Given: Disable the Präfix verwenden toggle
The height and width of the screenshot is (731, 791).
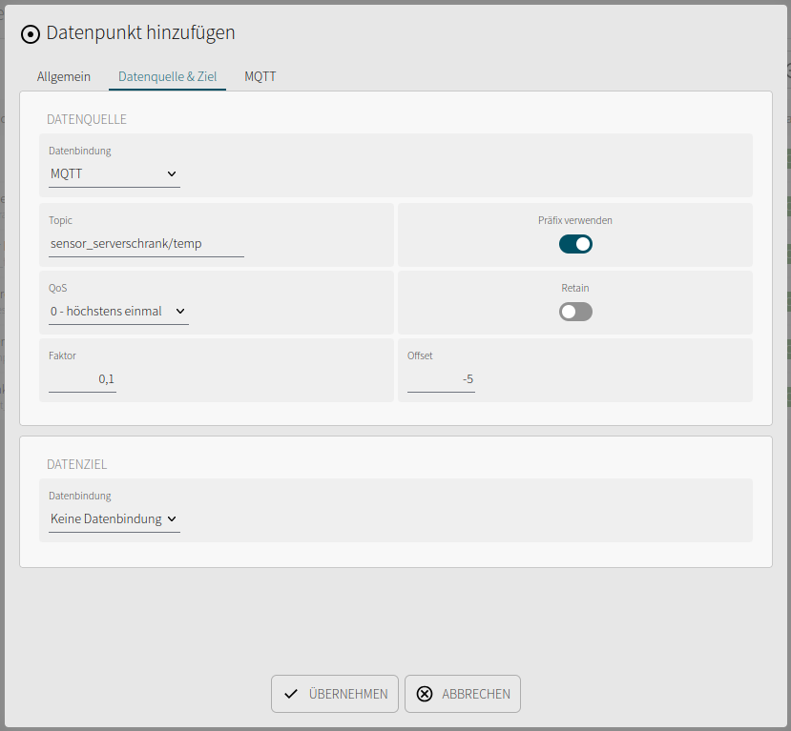Looking at the screenshot, I should 575,244.
